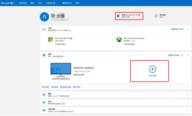Click the profile avatar icon
This screenshot has height=116, width=192.
(x=44, y=17)
